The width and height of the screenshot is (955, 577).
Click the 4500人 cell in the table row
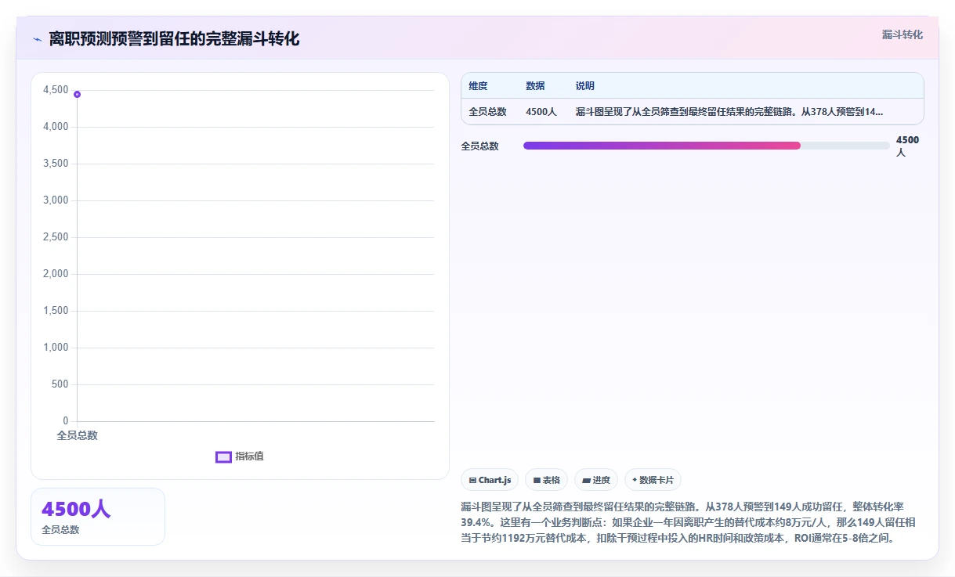click(541, 112)
